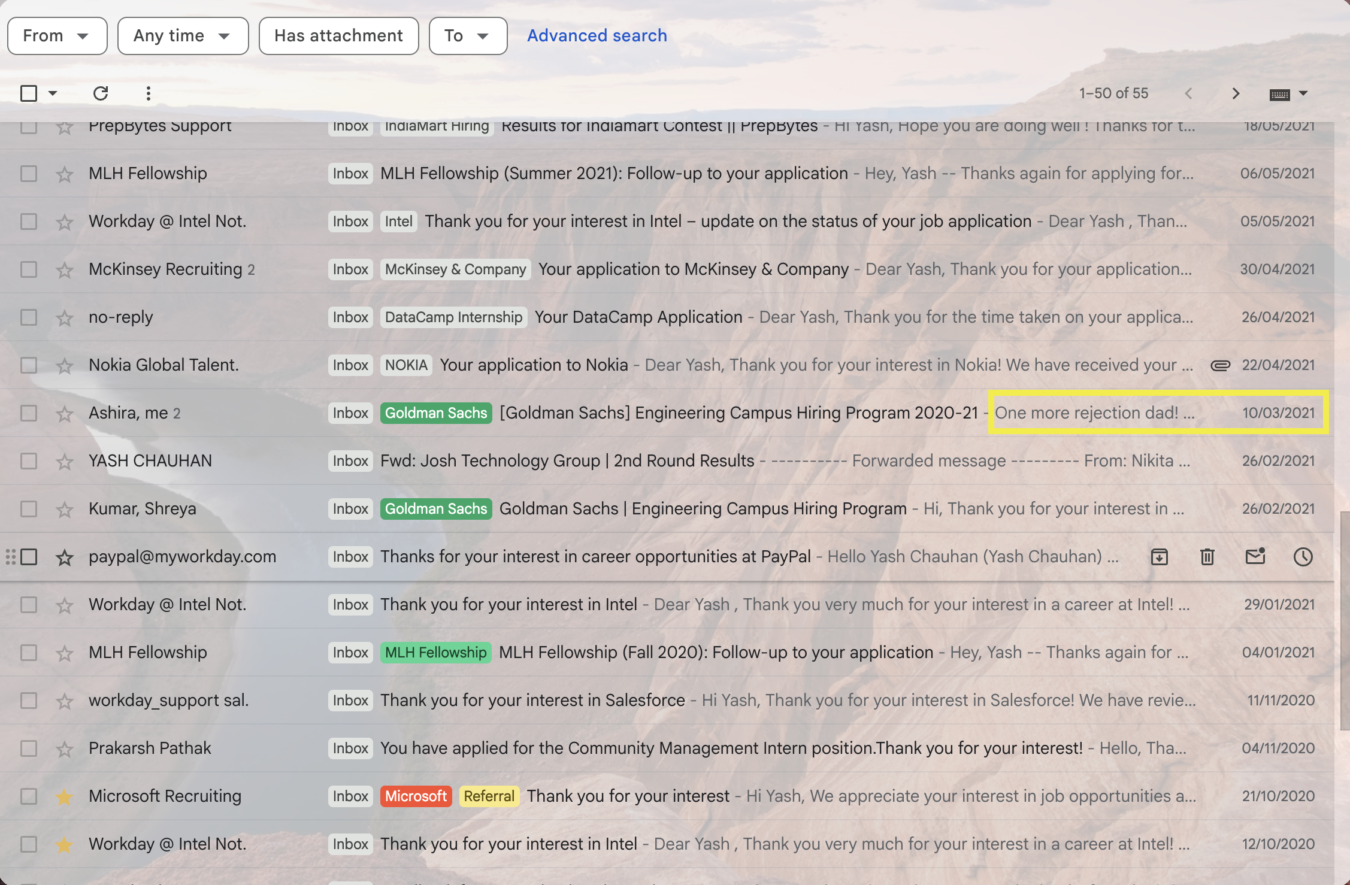Viewport: 1350px width, 885px height.
Task: Refresh the email list
Action: tap(101, 93)
